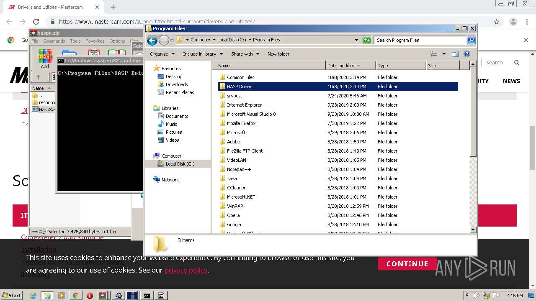Click in Search Program Files field
The height and width of the screenshot is (301, 536).
tap(420, 40)
